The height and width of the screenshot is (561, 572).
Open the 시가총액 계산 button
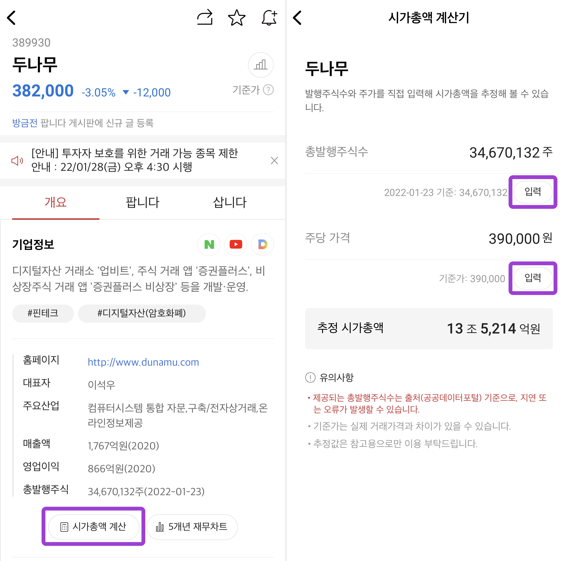click(x=93, y=526)
